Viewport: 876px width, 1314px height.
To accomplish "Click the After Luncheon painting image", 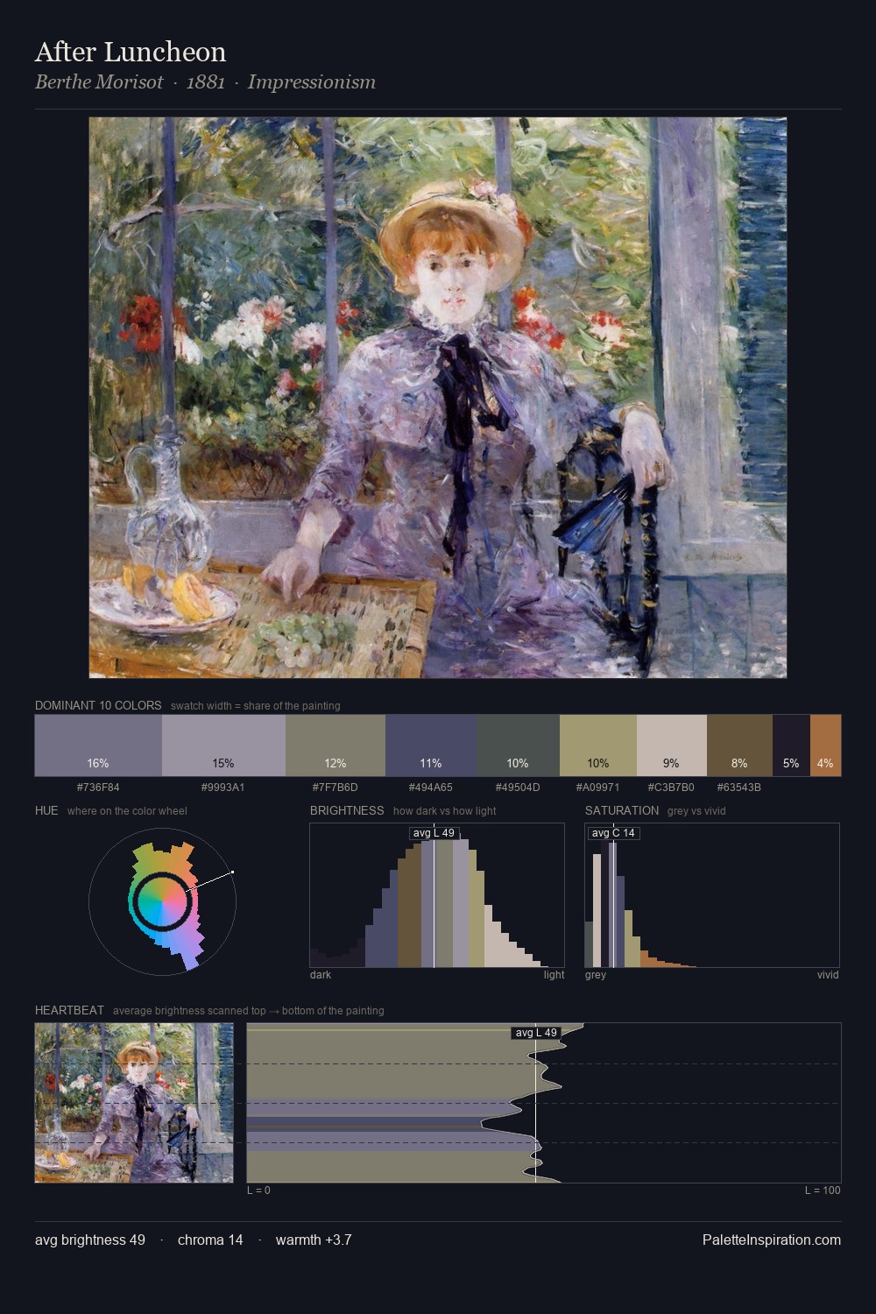I will [x=438, y=398].
